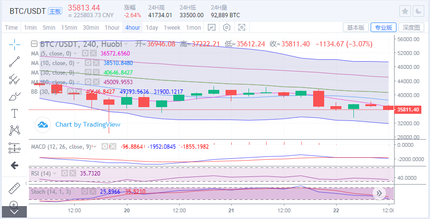Switch to the 1day timeframe
The height and width of the screenshot is (219, 430).
[152, 27]
